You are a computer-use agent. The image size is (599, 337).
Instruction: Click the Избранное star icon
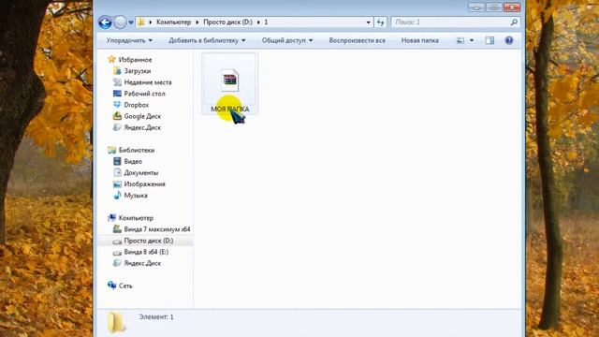click(111, 59)
